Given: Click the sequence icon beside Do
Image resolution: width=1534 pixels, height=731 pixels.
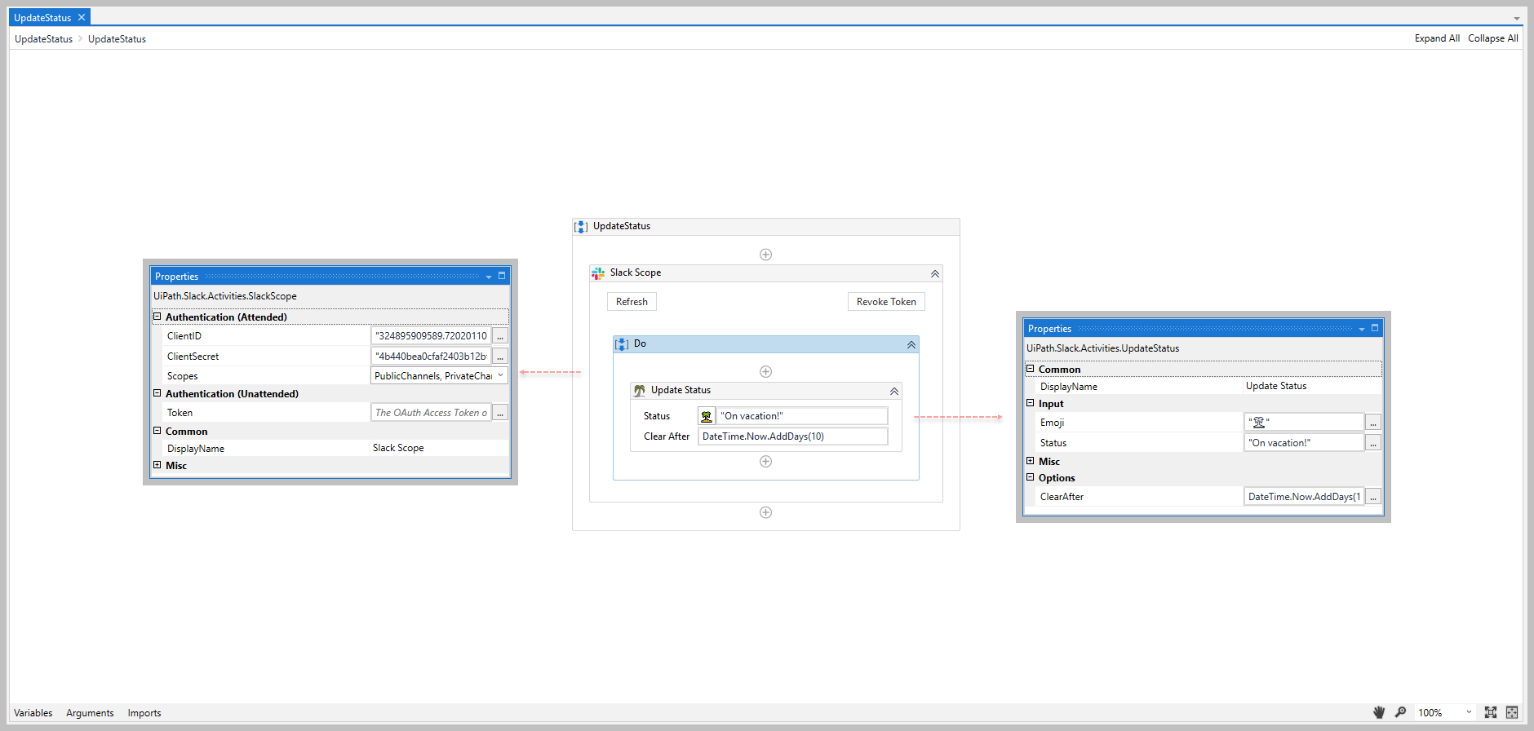Looking at the screenshot, I should pyautogui.click(x=622, y=344).
